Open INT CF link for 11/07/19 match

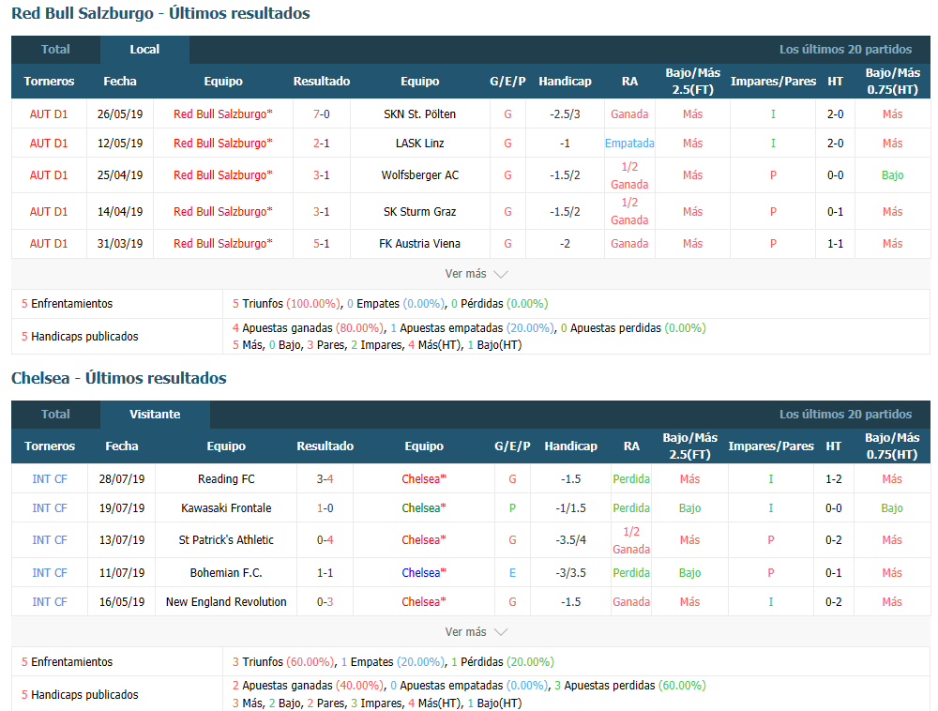(50, 573)
